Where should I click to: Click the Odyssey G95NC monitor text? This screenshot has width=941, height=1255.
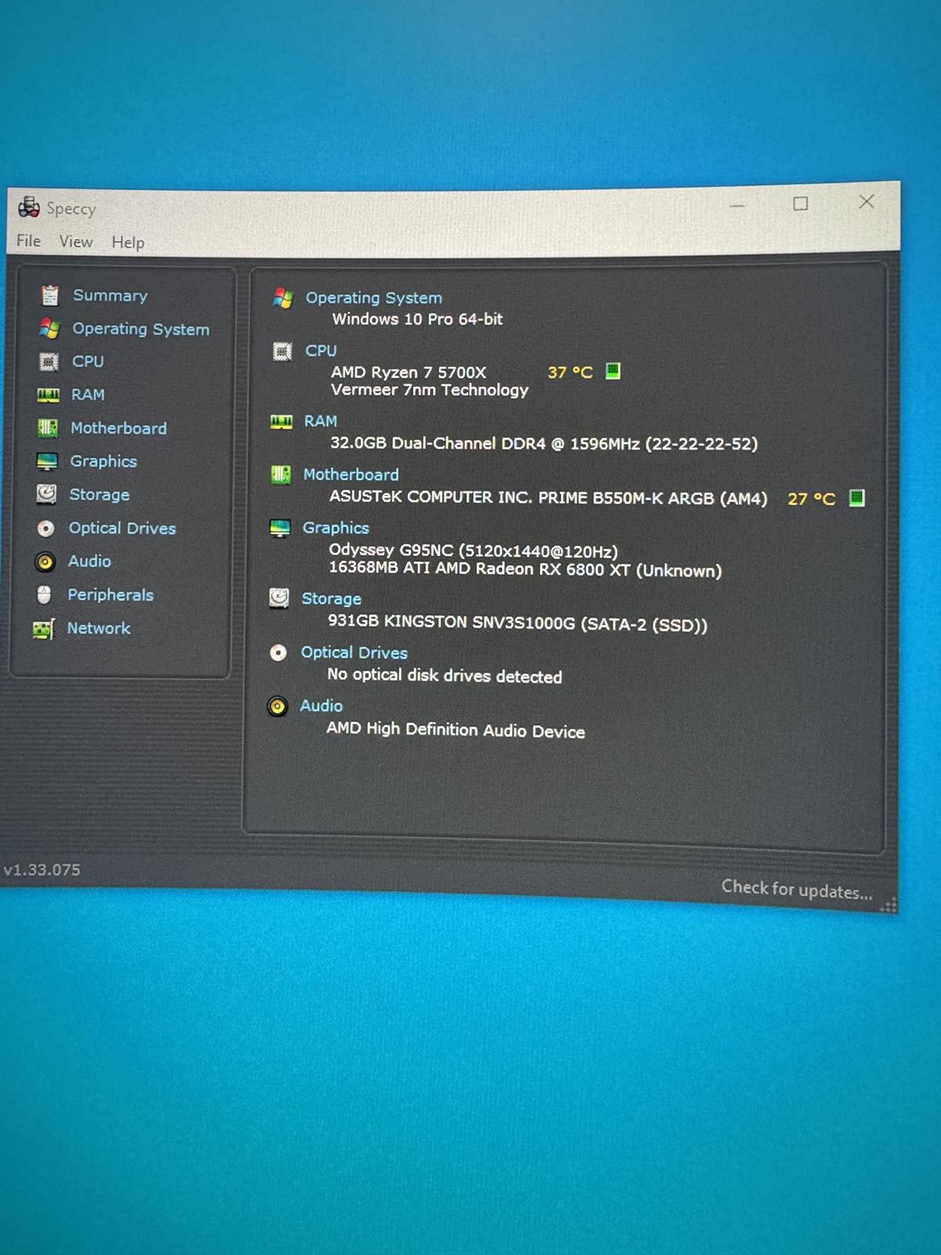[474, 551]
